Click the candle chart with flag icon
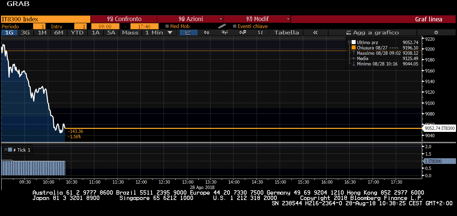Viewport: 457px width, 216px height. [243, 32]
